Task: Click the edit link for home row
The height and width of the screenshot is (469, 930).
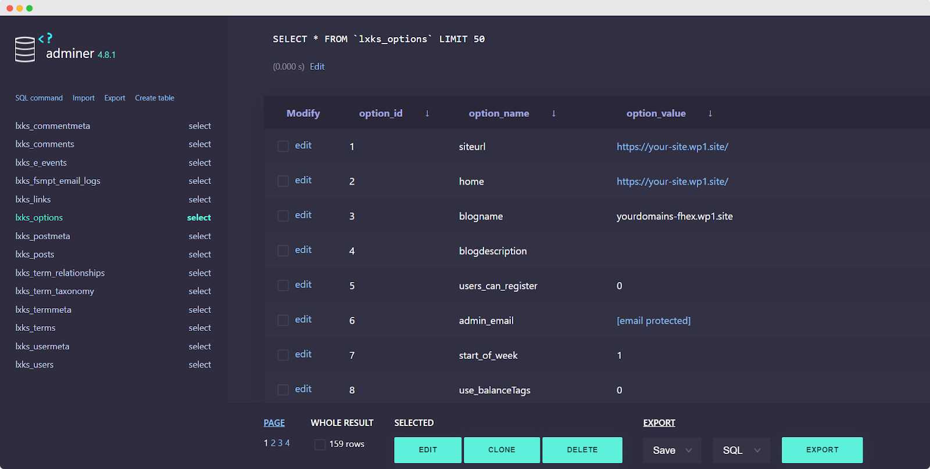Action: point(303,181)
